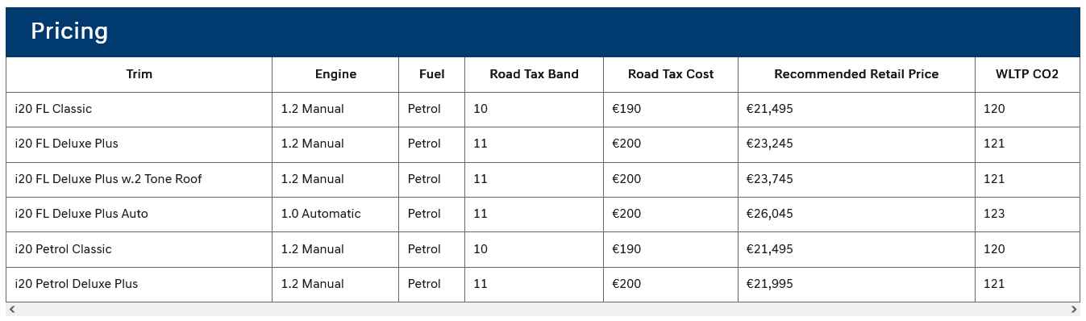Click the i20 Petrol Deluxe Plus trim cell
Screen dimensions: 1086x321
click(x=139, y=284)
